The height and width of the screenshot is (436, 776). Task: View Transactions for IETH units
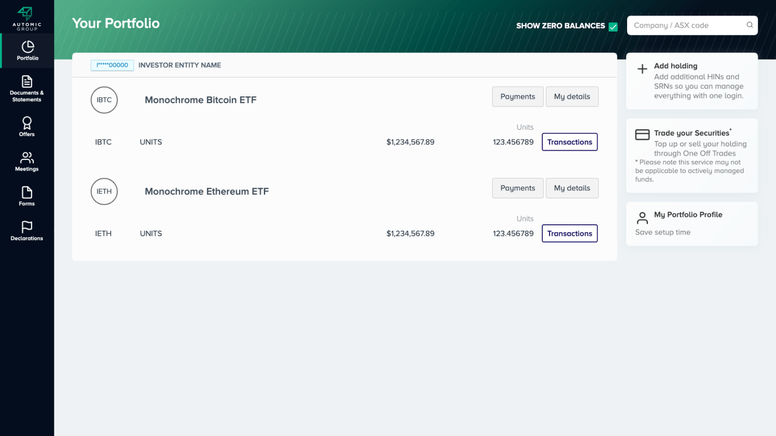569,234
